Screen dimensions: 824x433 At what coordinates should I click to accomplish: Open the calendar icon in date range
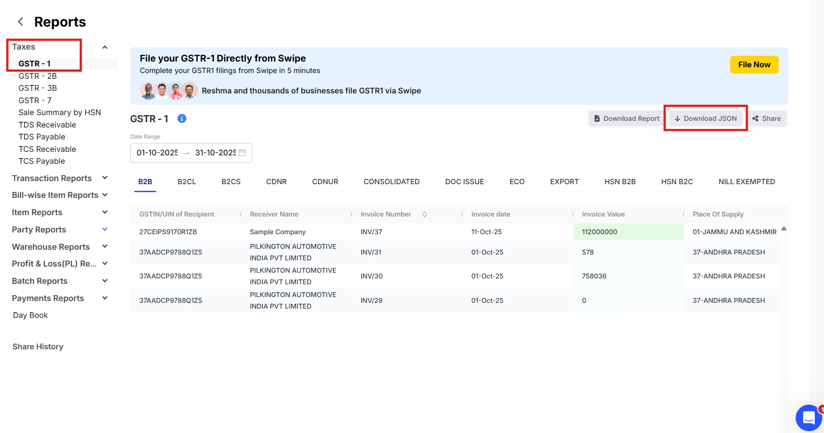click(x=242, y=153)
